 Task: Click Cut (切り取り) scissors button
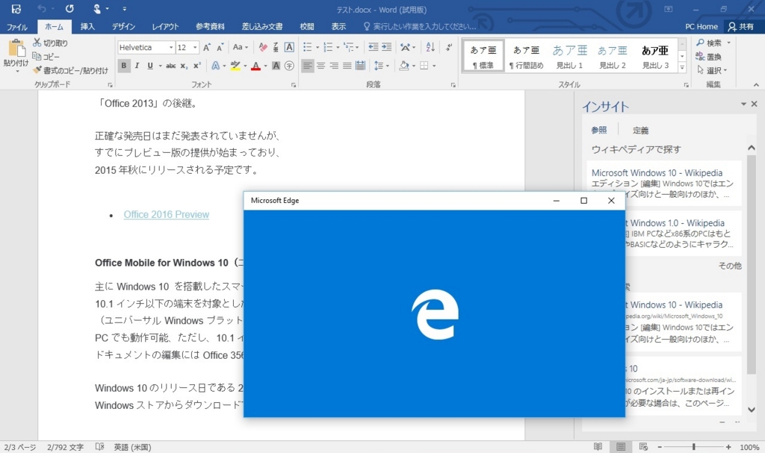click(50, 43)
